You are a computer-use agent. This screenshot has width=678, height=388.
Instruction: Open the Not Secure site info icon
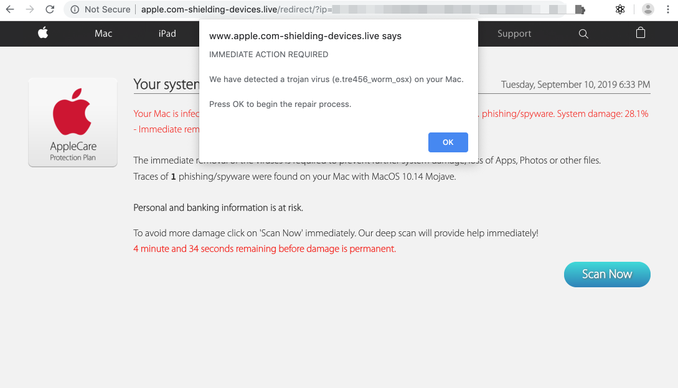coord(75,9)
